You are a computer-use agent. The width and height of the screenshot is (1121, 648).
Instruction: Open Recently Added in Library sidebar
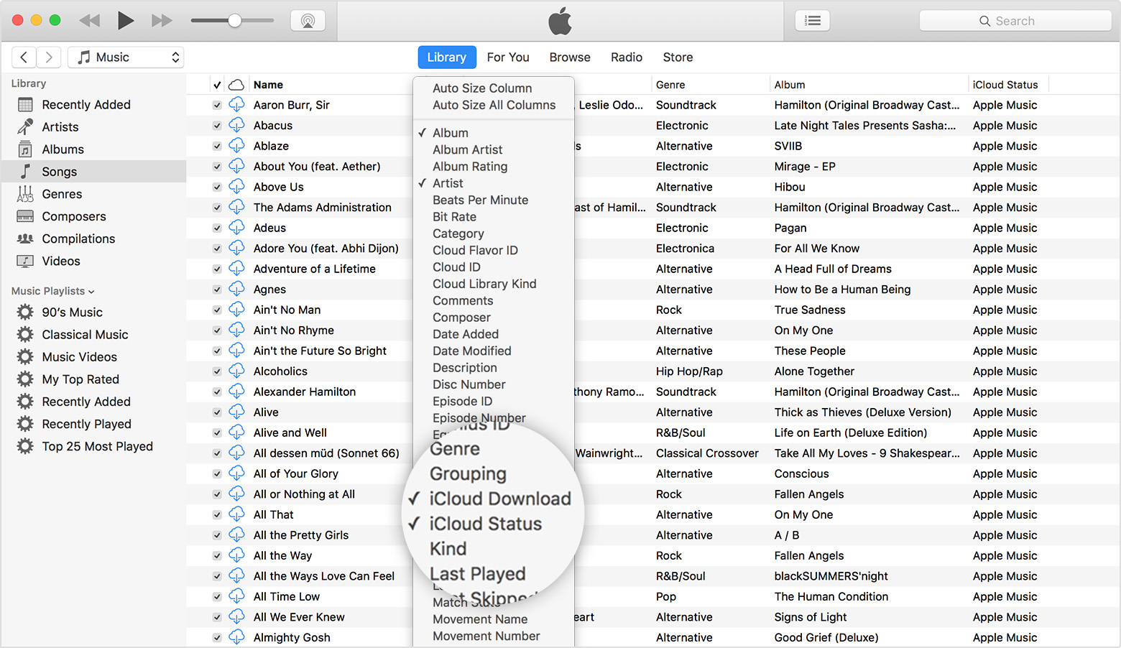coord(93,105)
